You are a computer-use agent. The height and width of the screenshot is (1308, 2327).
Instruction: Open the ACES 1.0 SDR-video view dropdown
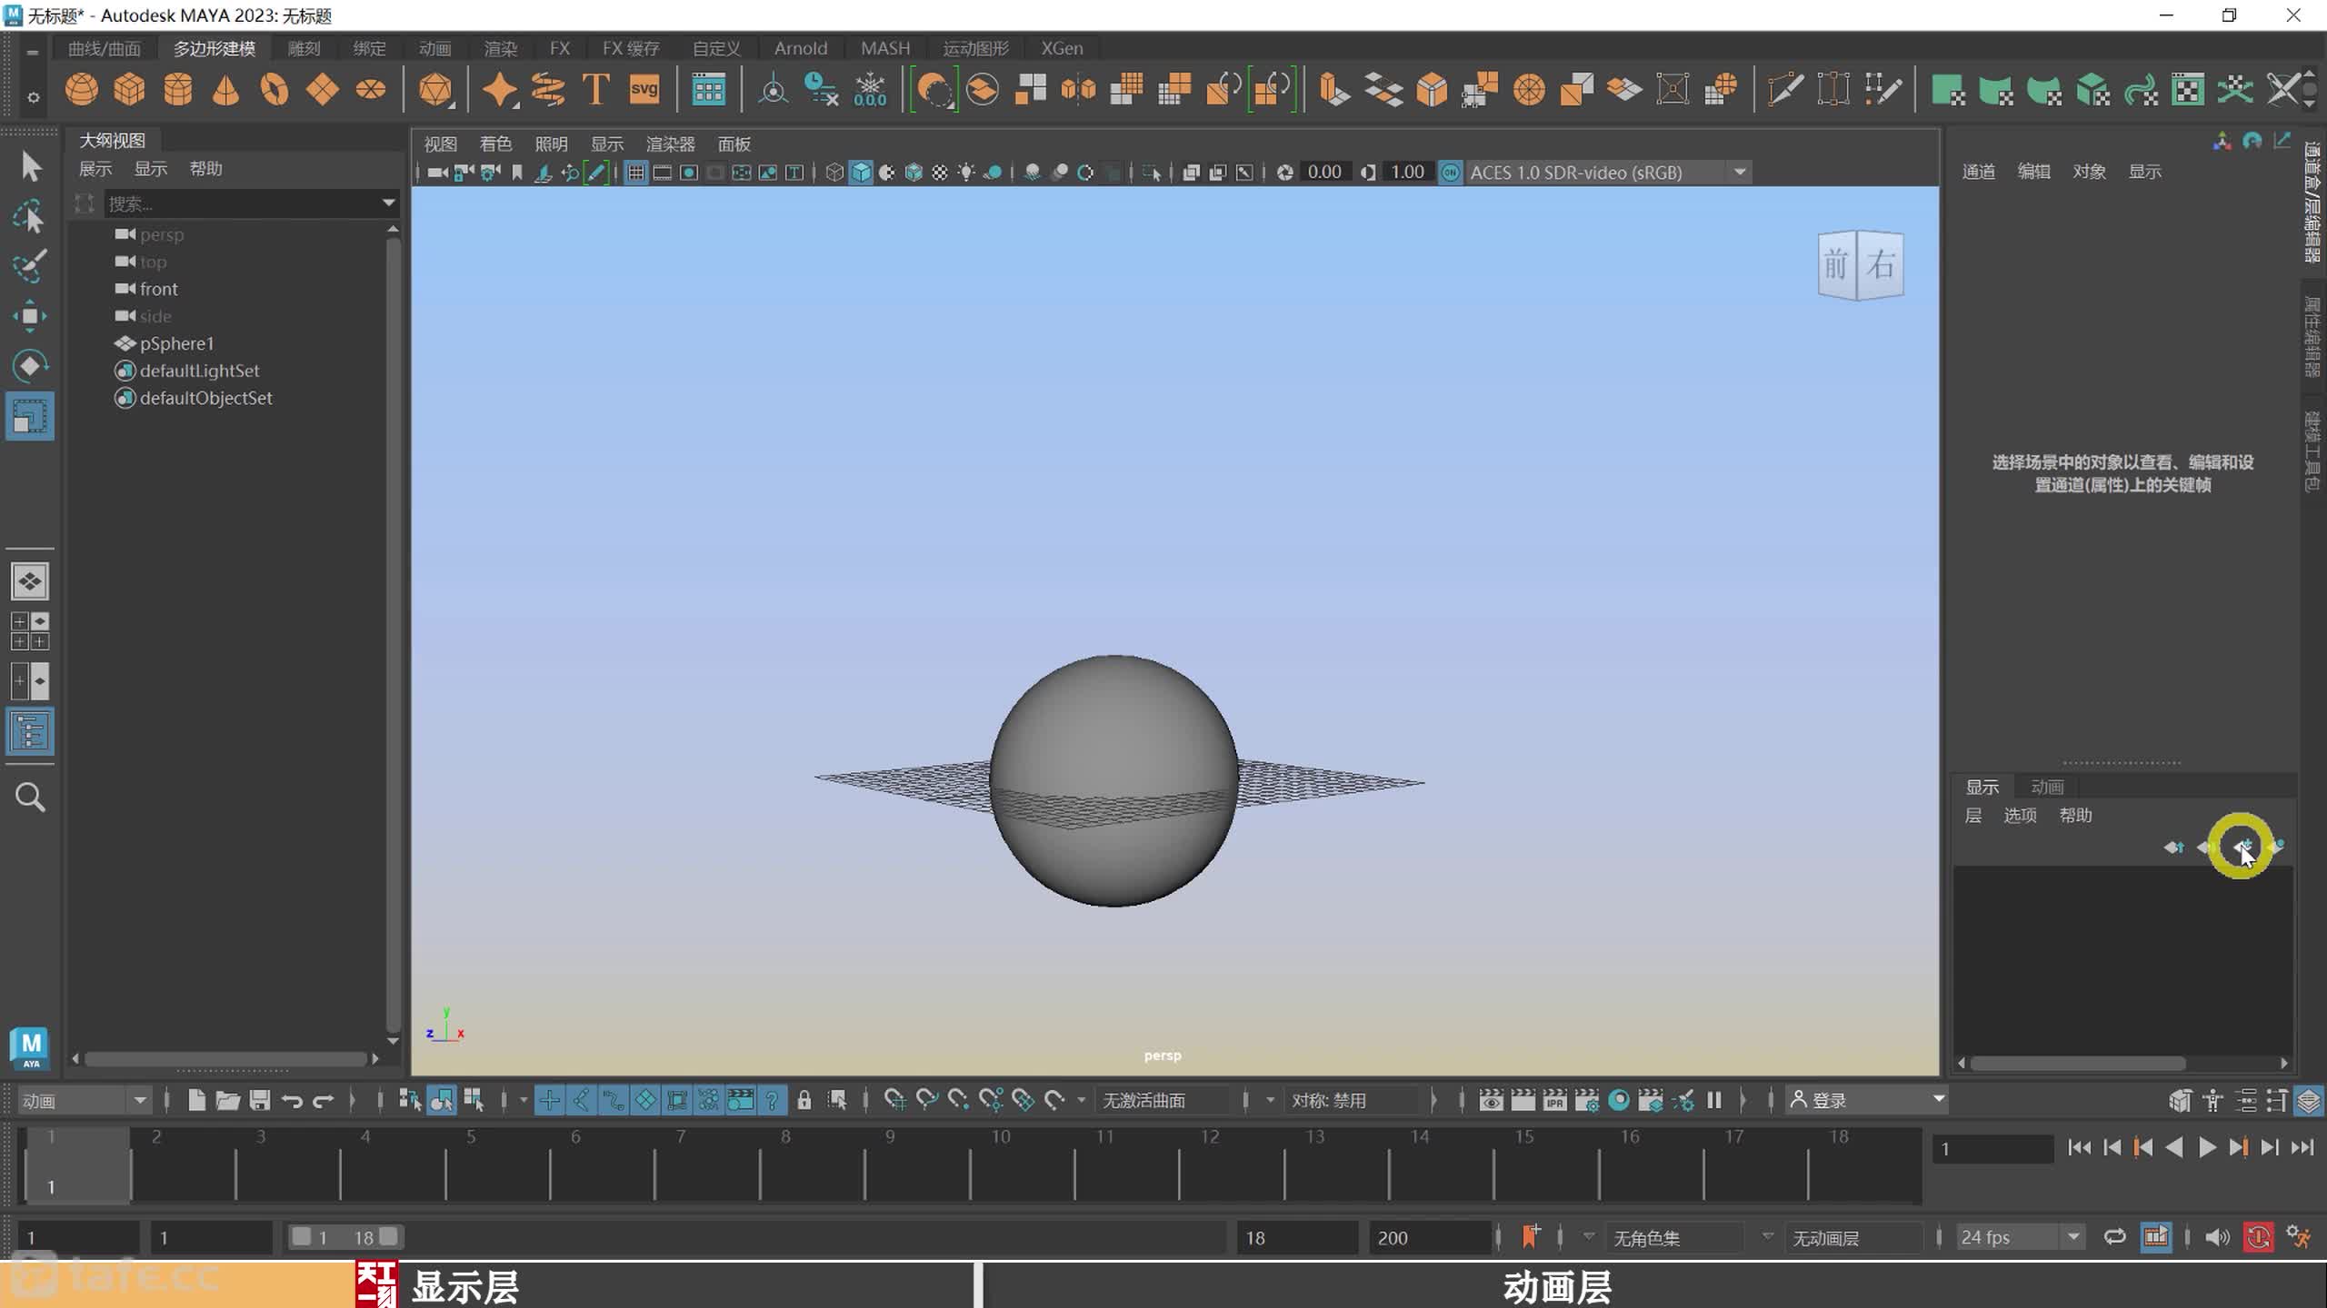tap(1608, 173)
